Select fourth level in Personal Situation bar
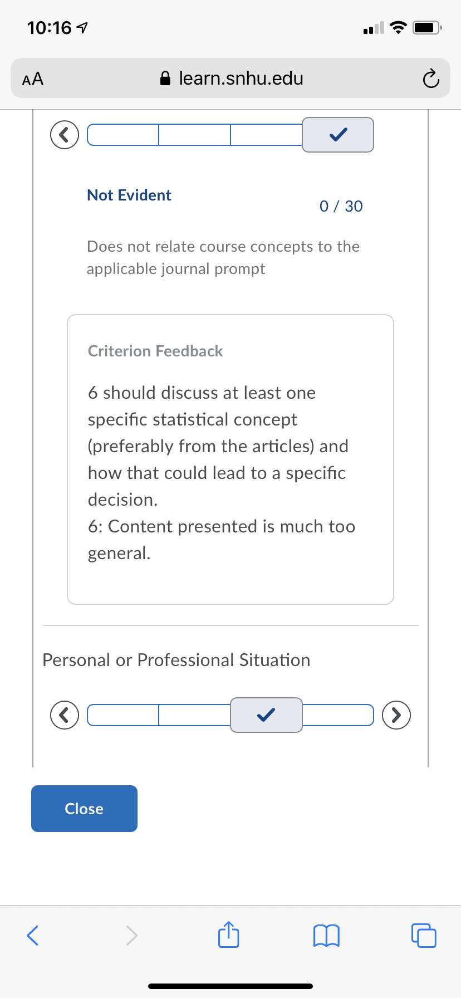 338,715
